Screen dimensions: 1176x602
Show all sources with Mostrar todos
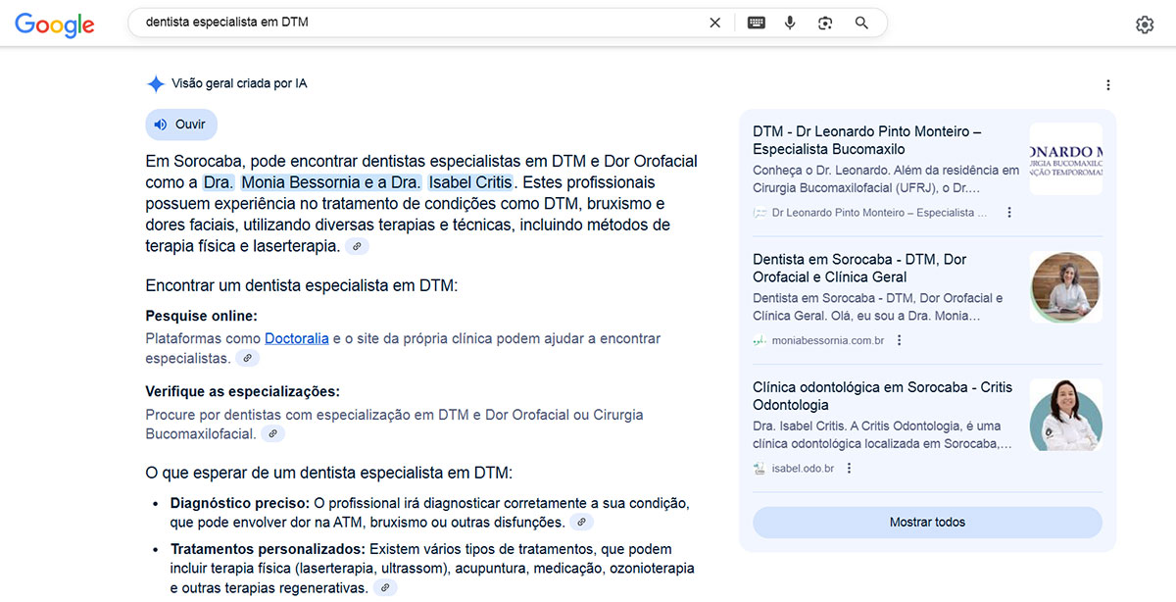(927, 523)
